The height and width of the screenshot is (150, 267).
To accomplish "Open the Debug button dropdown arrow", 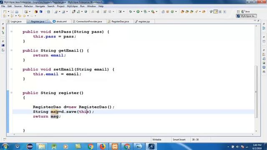I will tap(134, 12).
